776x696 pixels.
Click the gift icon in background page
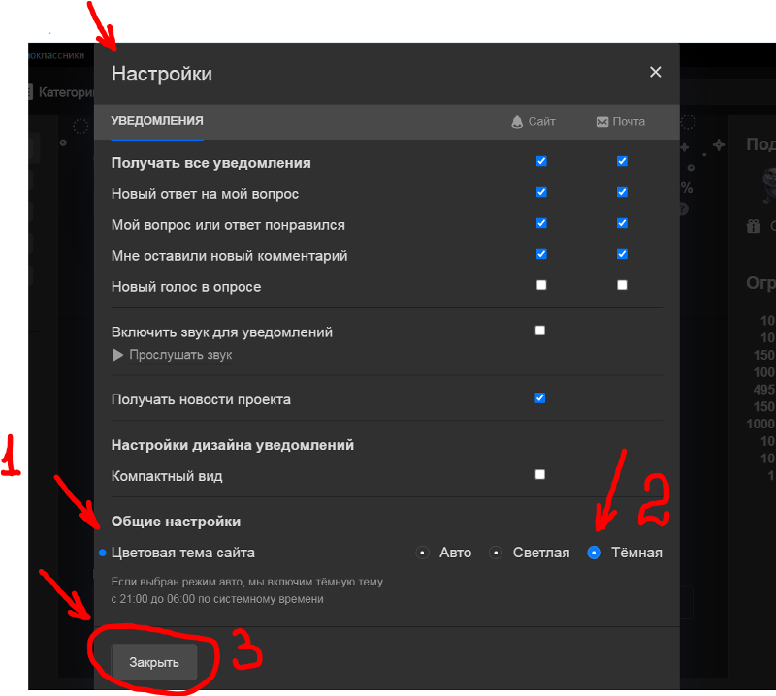pyautogui.click(x=754, y=226)
